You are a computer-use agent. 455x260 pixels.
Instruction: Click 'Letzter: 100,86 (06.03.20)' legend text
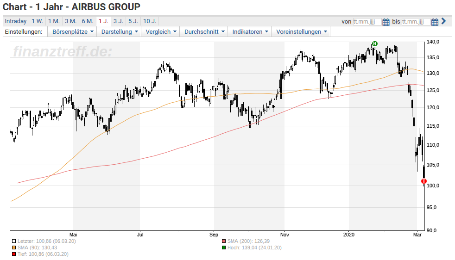[x=46, y=241]
